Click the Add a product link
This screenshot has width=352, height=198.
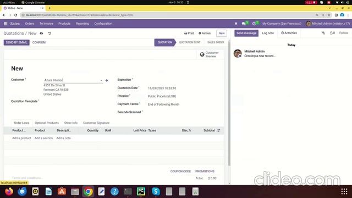[x=21, y=138]
